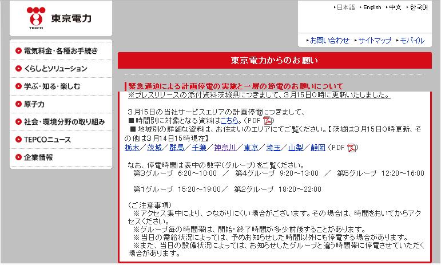The image size is (441, 265).
Task: Open 群馬 area link
Action: [x=177, y=148]
